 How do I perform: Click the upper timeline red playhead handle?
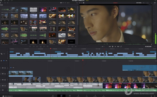click(x=51, y=49)
